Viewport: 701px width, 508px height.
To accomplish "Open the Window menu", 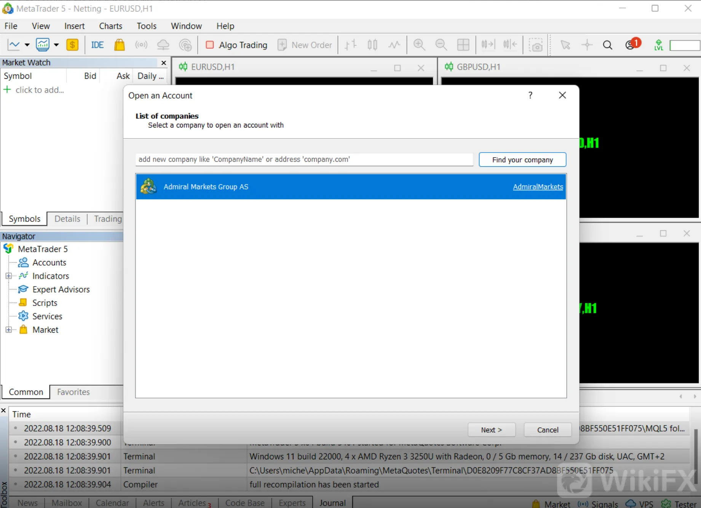I will tap(186, 26).
